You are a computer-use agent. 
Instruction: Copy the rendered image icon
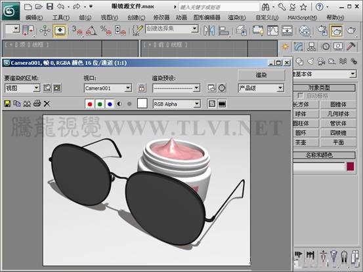point(17,104)
